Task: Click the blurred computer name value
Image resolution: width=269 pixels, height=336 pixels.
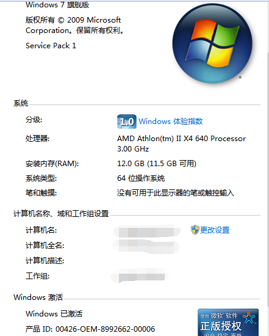Action: pyautogui.click(x=147, y=231)
